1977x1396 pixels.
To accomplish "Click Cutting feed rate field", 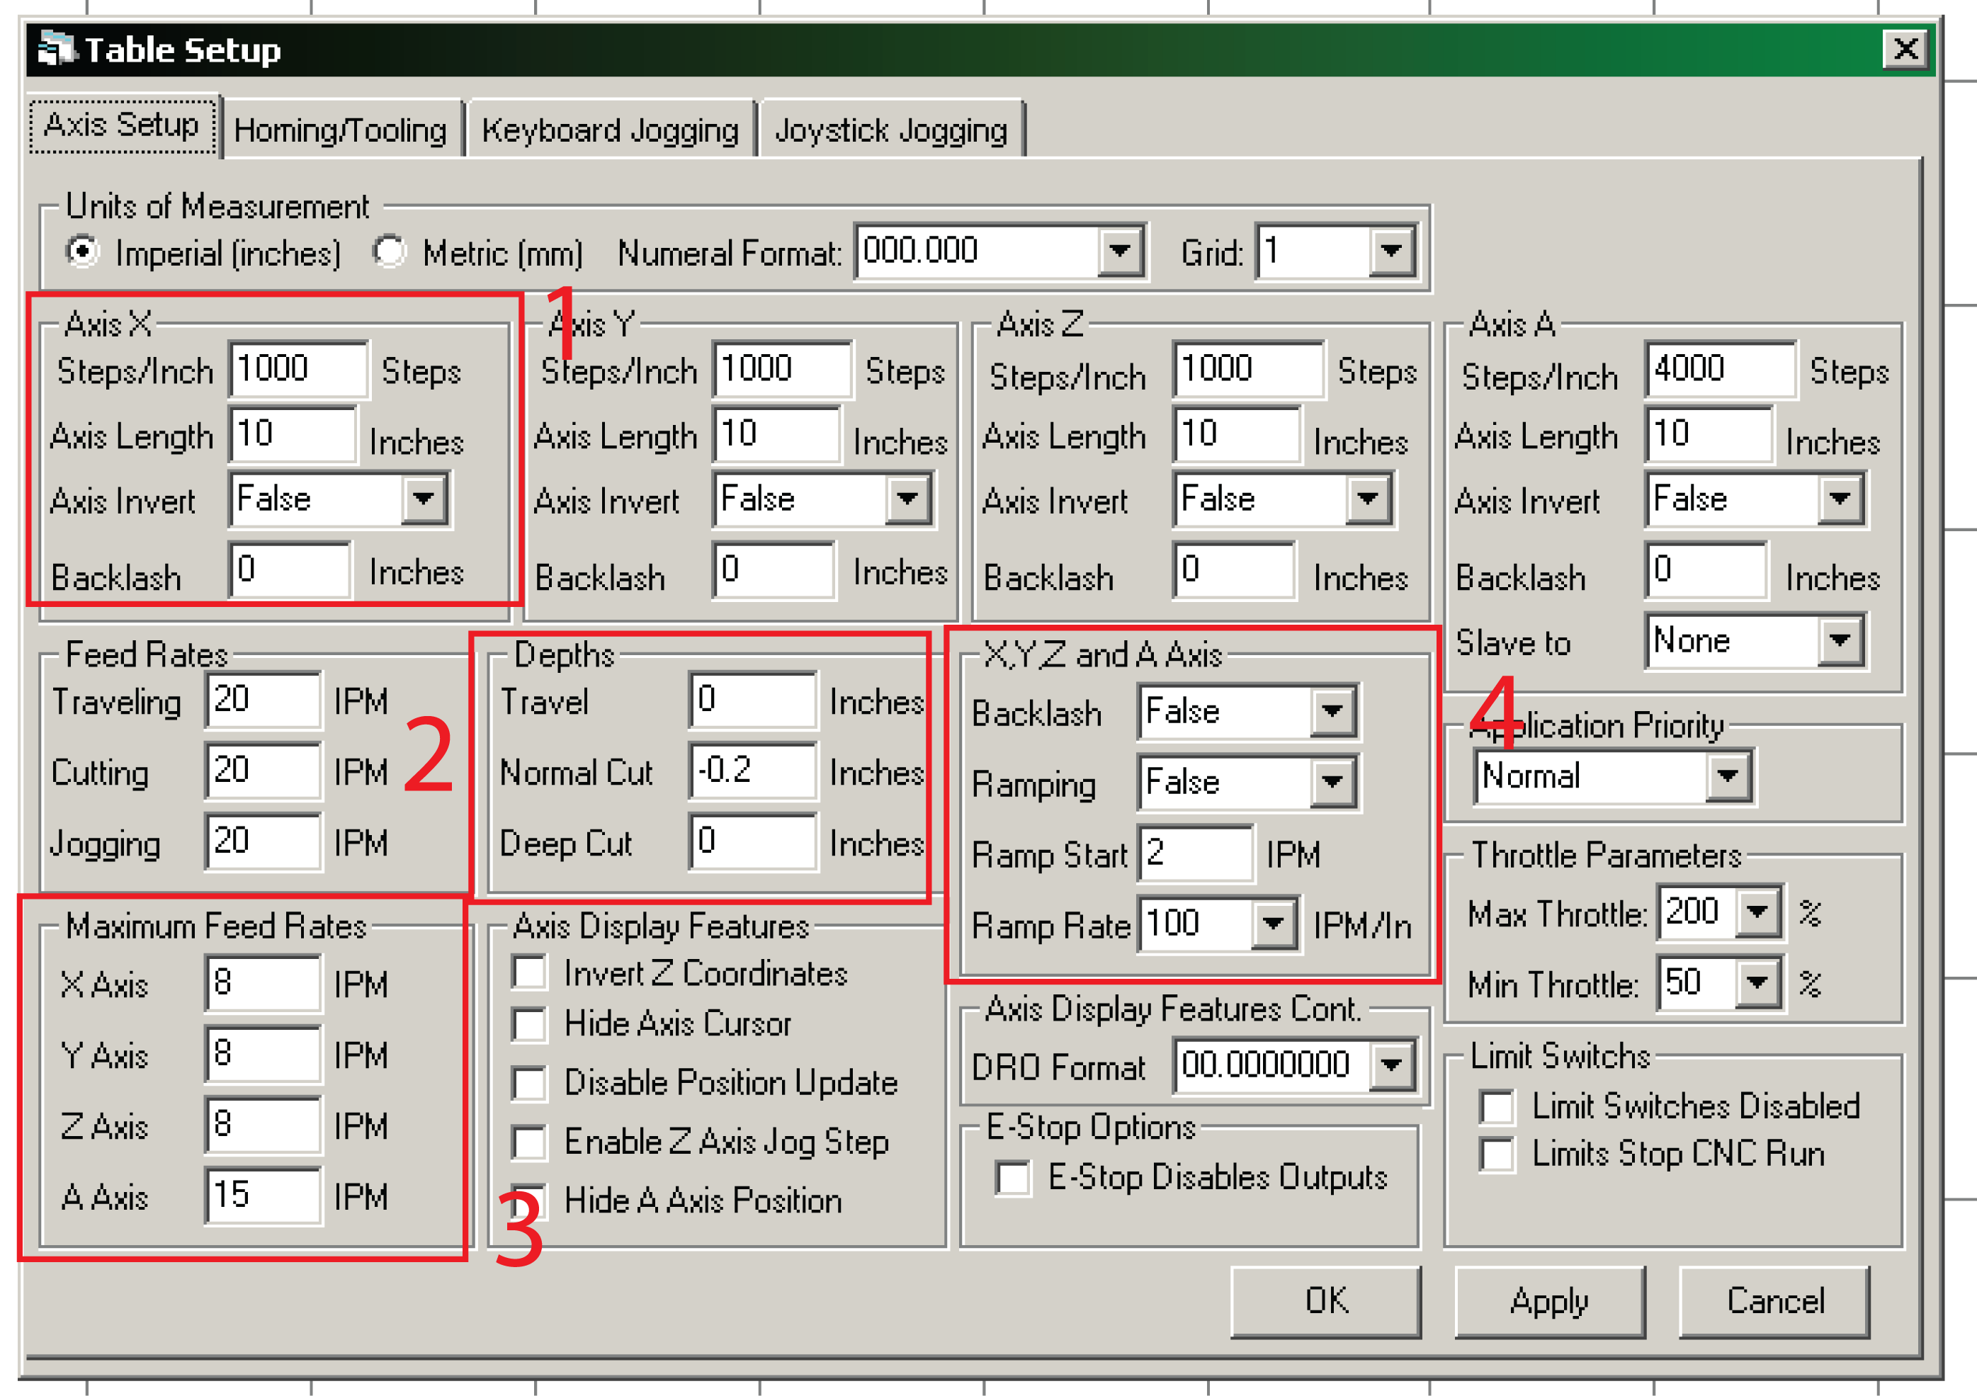I will pos(264,770).
